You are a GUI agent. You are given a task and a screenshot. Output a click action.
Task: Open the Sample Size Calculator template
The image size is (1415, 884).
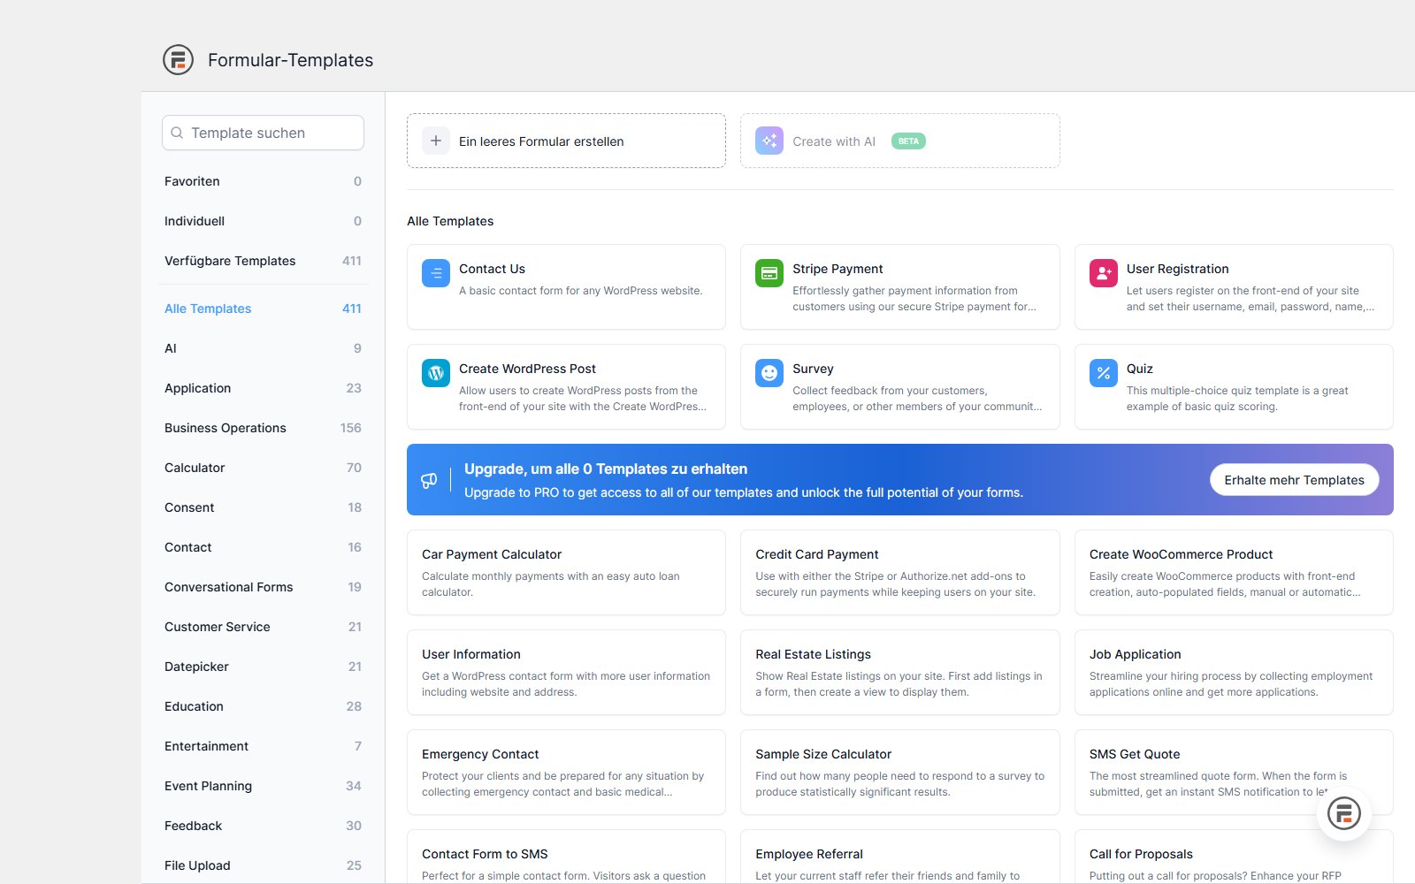pyautogui.click(x=900, y=773)
